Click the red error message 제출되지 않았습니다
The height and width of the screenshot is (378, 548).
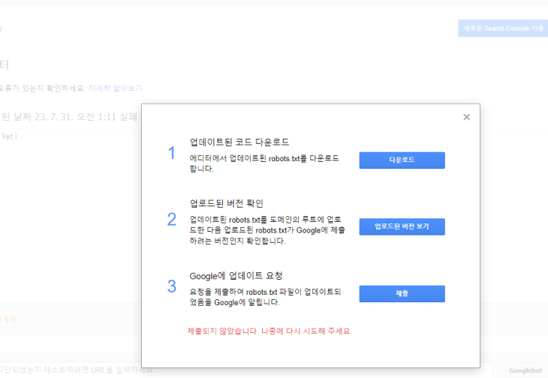tap(269, 331)
